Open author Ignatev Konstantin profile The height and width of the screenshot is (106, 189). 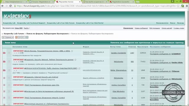tap(118, 53)
